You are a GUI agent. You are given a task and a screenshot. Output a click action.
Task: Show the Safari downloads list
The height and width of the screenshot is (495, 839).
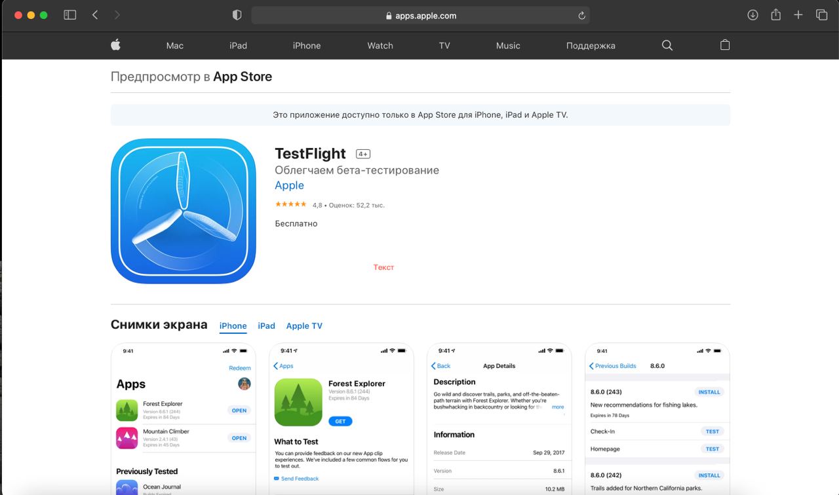tap(752, 15)
